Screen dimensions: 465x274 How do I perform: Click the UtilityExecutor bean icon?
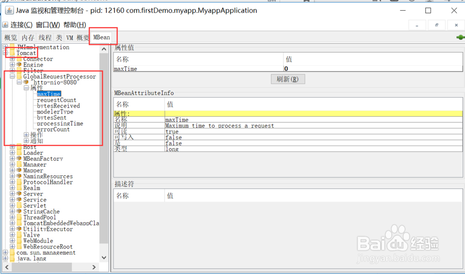19,229
